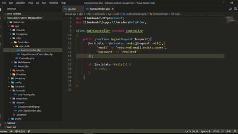The image size is (238, 134).
Task: Click the feedback icon in status bar
Action: pyautogui.click(x=235, y=131)
